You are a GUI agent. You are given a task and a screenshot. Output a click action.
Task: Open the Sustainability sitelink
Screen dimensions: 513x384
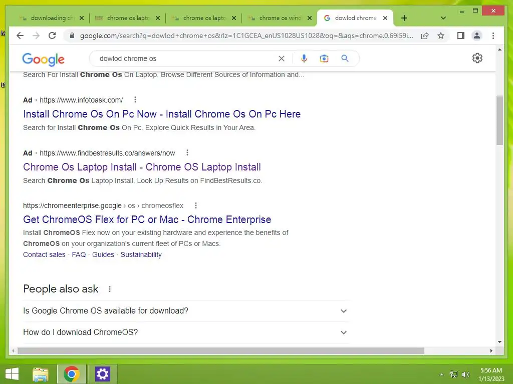point(141,254)
